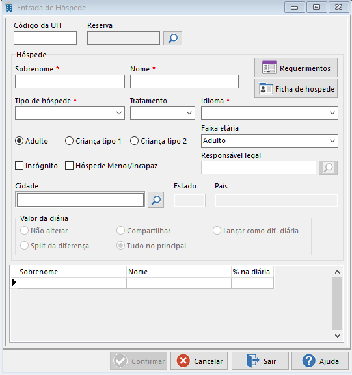The height and width of the screenshot is (375, 352).
Task: Click the Reserva field
Action: [124, 38]
